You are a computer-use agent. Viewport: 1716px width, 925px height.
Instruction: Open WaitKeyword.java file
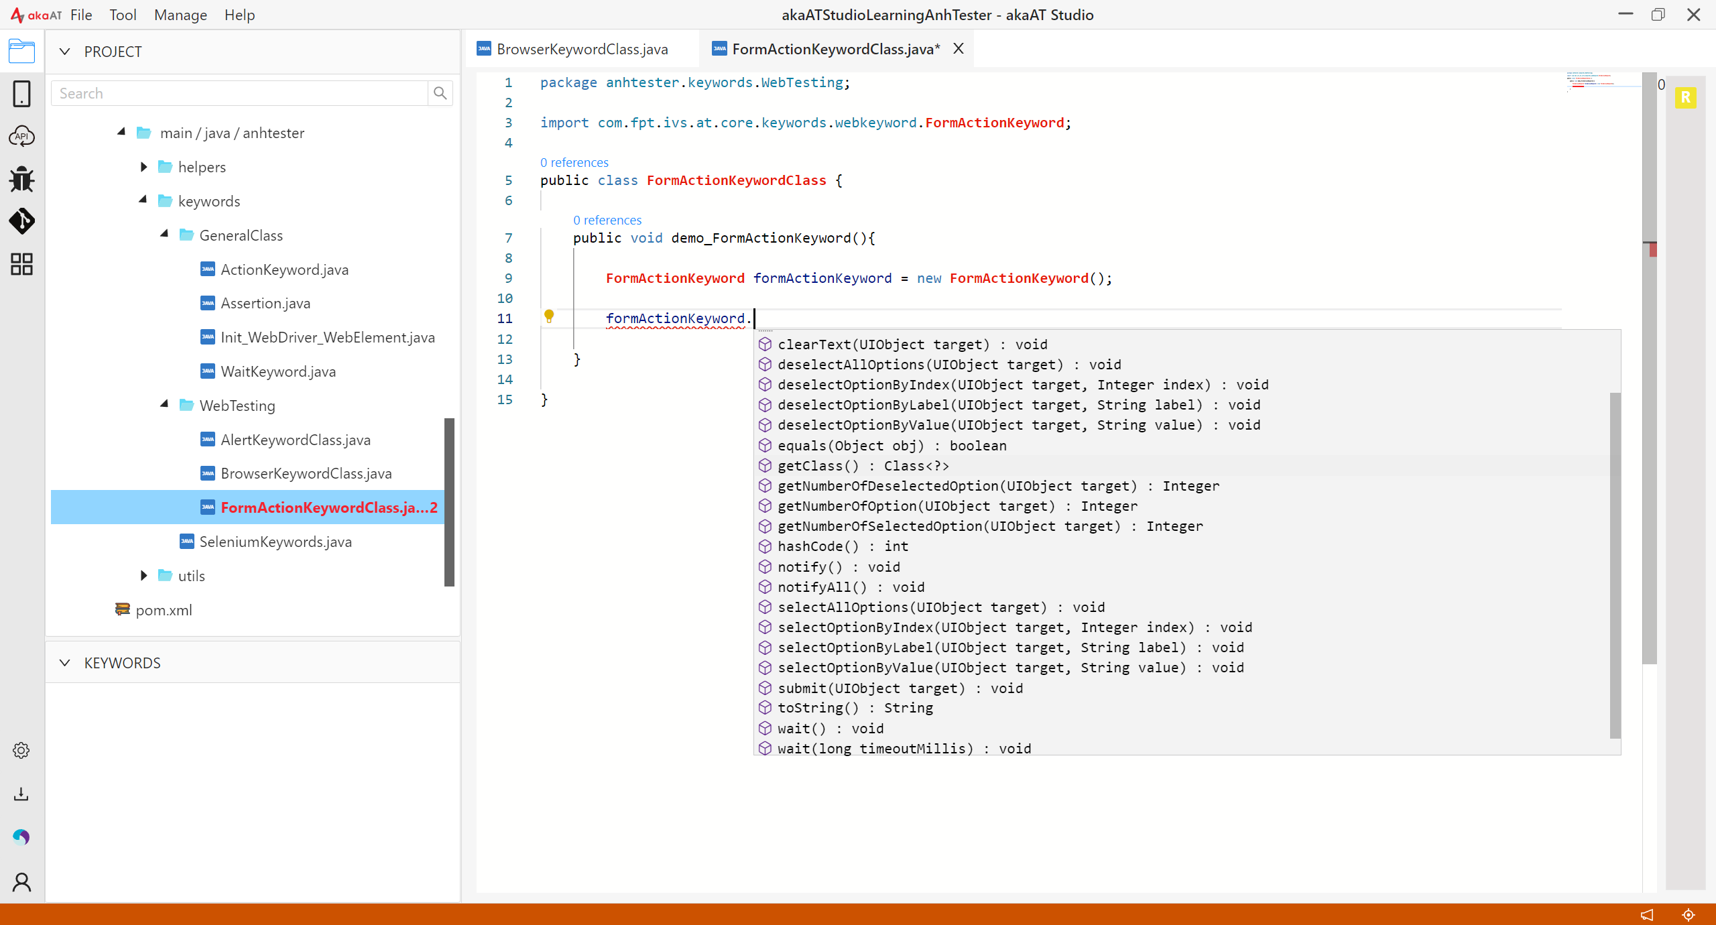278,371
